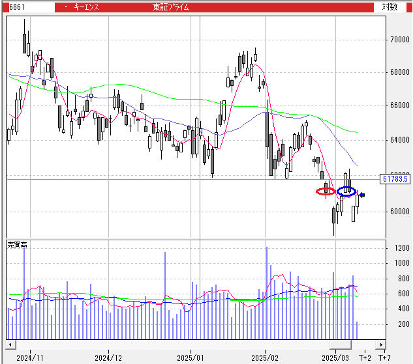This screenshot has height=364, width=413.
Task: Click the T+2 axis marker
Action: (x=365, y=358)
